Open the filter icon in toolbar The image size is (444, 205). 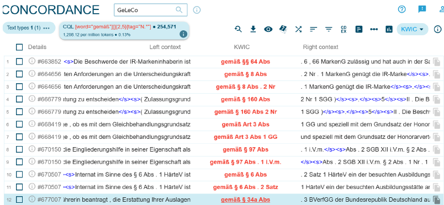329,29
